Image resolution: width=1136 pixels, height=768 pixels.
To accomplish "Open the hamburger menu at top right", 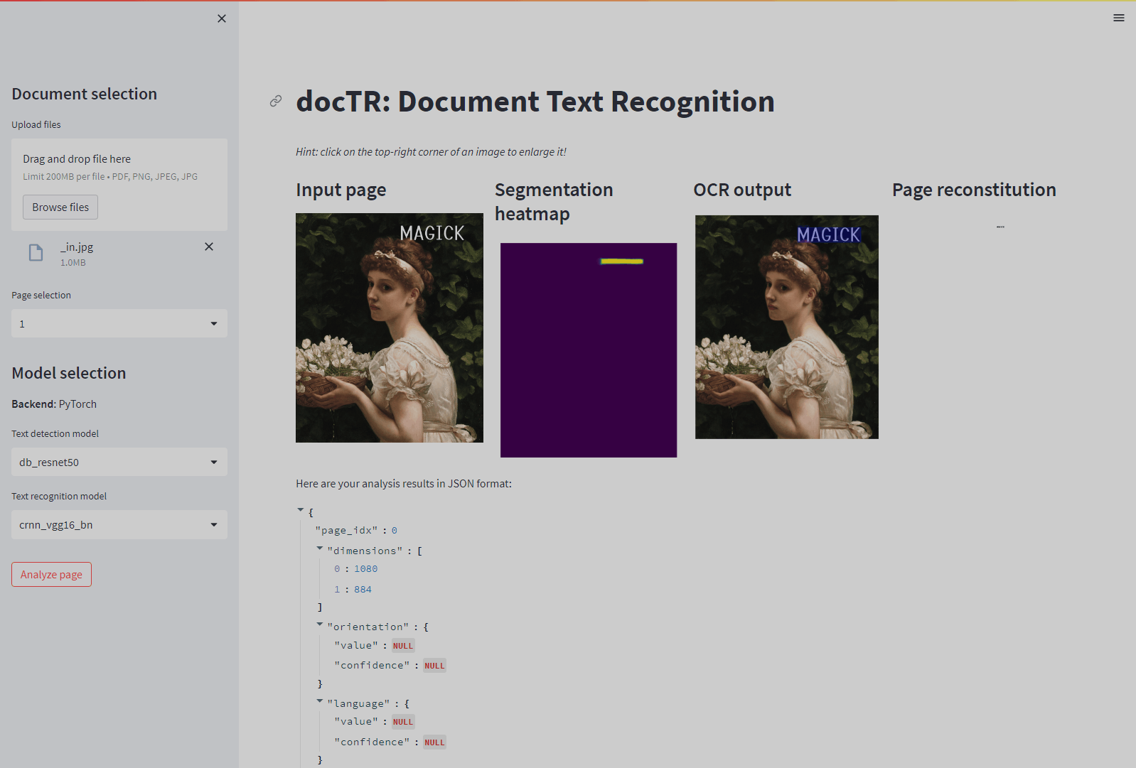I will tap(1119, 18).
